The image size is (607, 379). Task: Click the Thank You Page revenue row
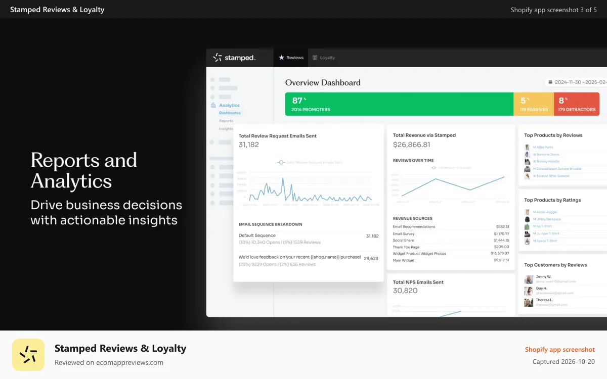[x=451, y=247]
